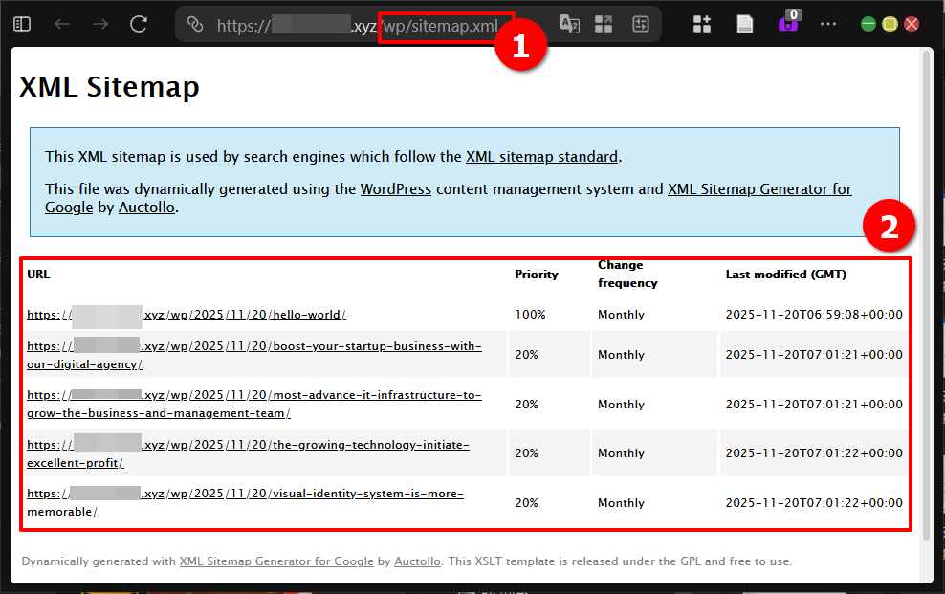Click the Auctollo author link
The image size is (945, 594).
(146, 207)
